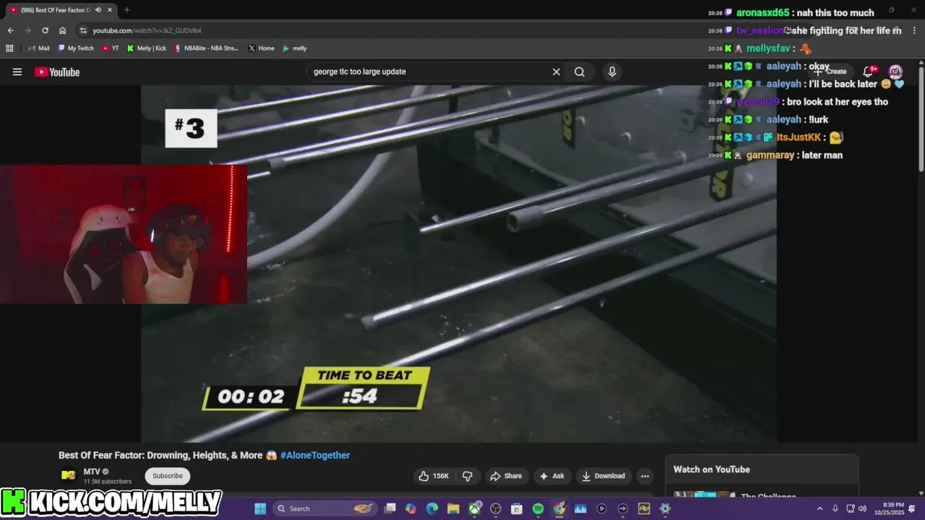Open the #AloneTogether hashtag link

(x=315, y=455)
